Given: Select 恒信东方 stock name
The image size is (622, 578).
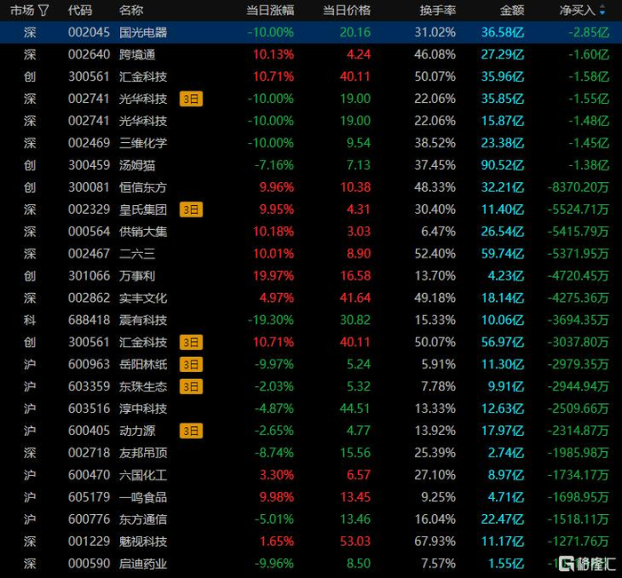Looking at the screenshot, I should click(143, 187).
